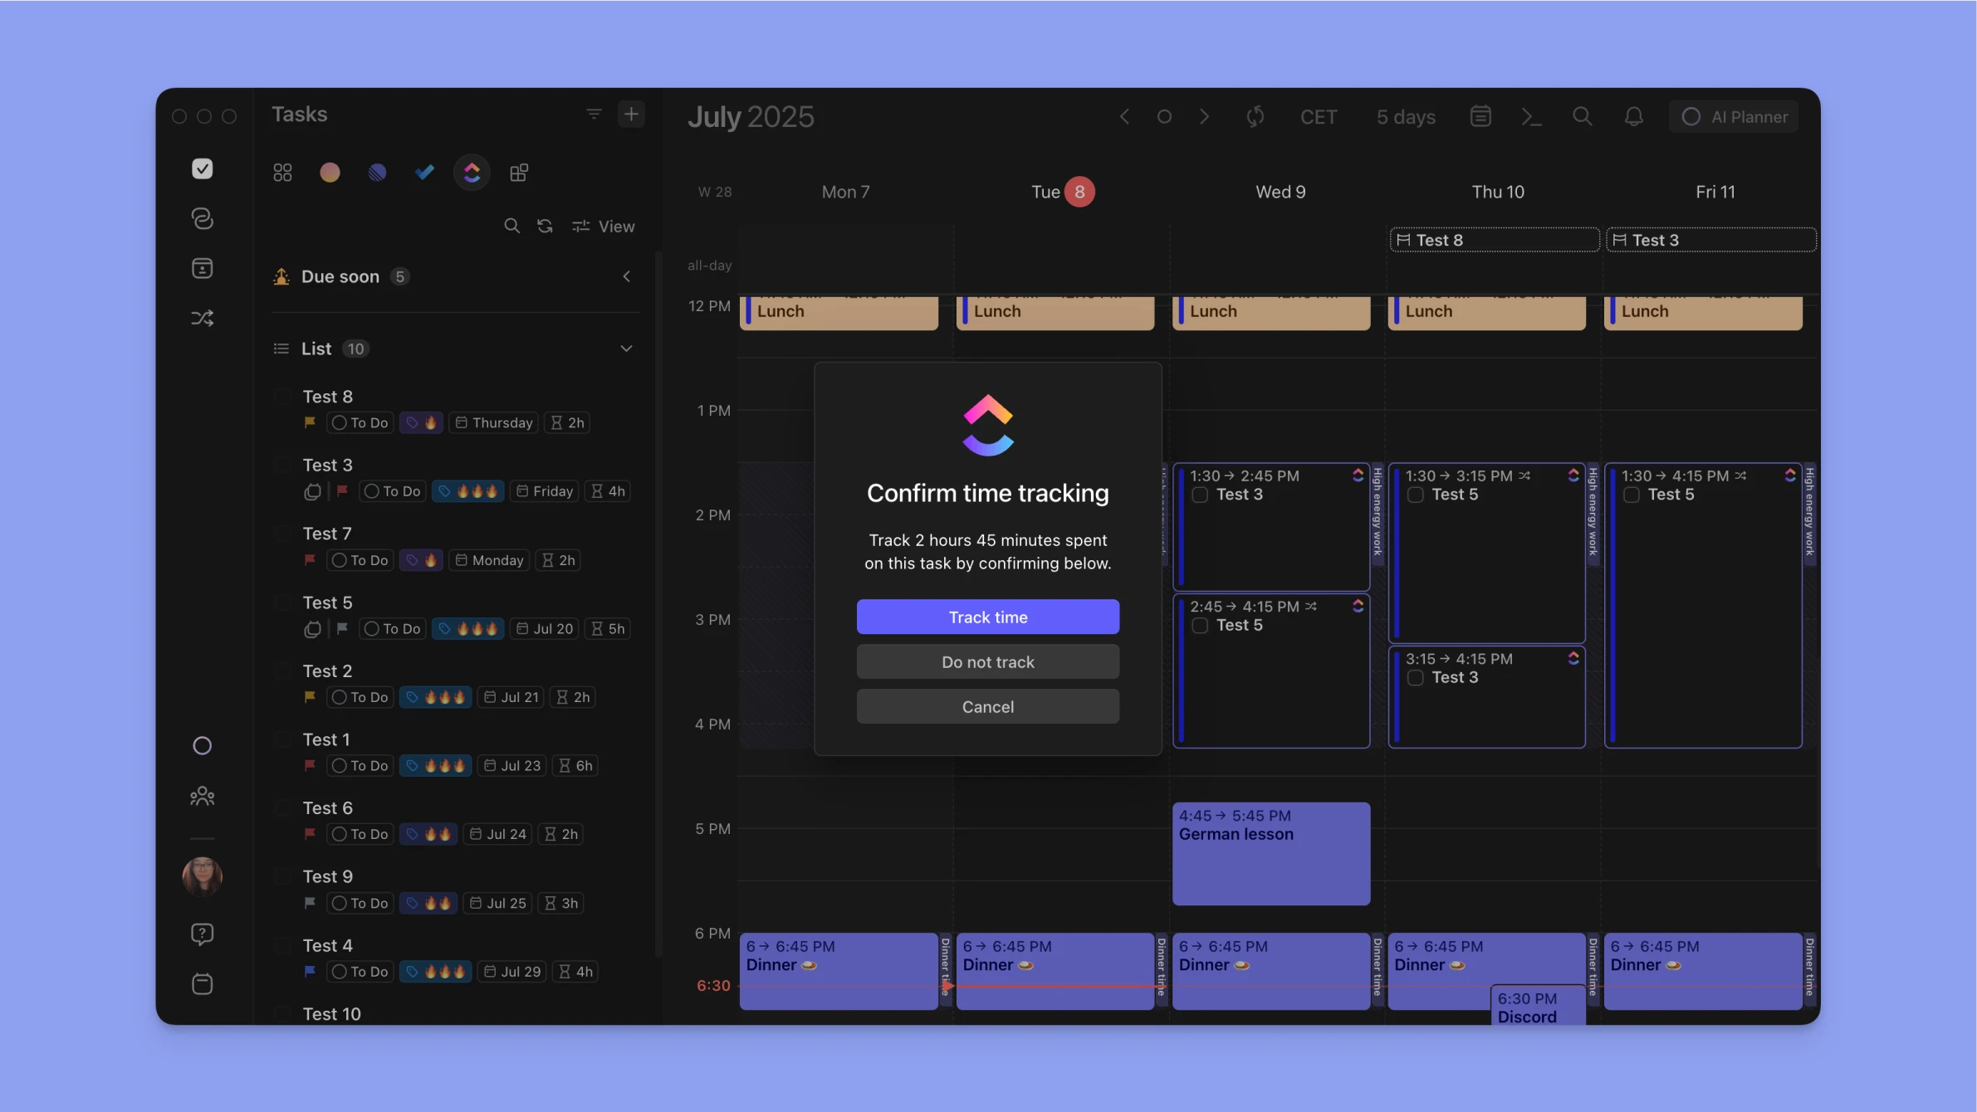Click the circle status sidebar icon

point(202,746)
